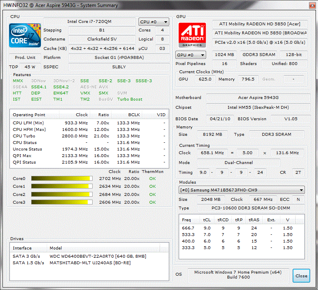Click the VID column header
The height and width of the screenshot is (290, 318).
tap(155, 115)
